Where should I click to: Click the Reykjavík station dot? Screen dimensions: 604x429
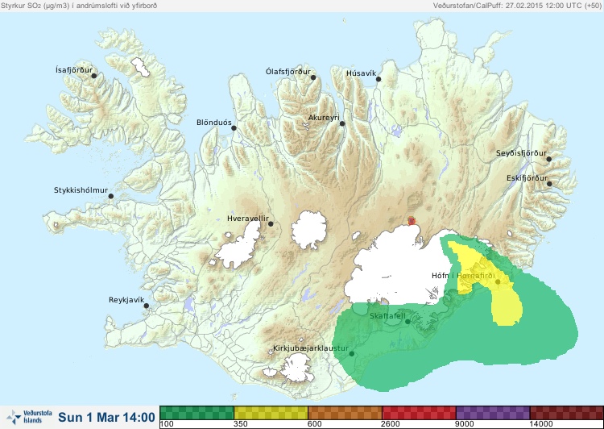click(x=147, y=306)
